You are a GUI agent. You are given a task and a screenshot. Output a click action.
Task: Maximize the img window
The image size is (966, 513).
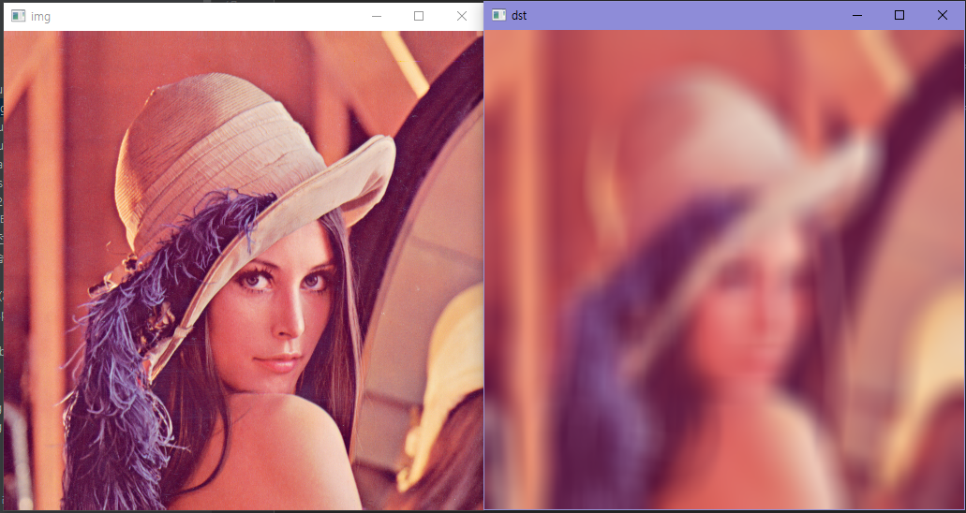(419, 16)
